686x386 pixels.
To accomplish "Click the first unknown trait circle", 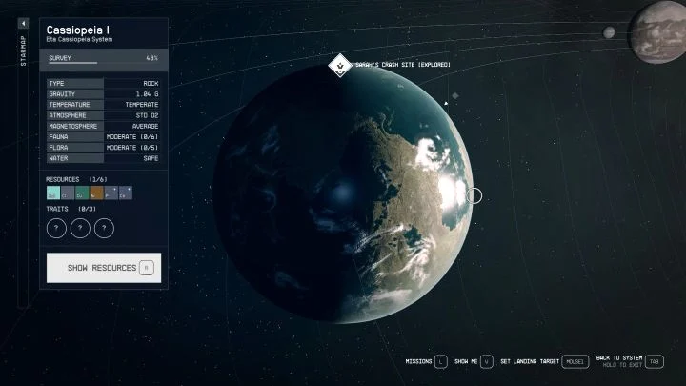I will tap(56, 228).
